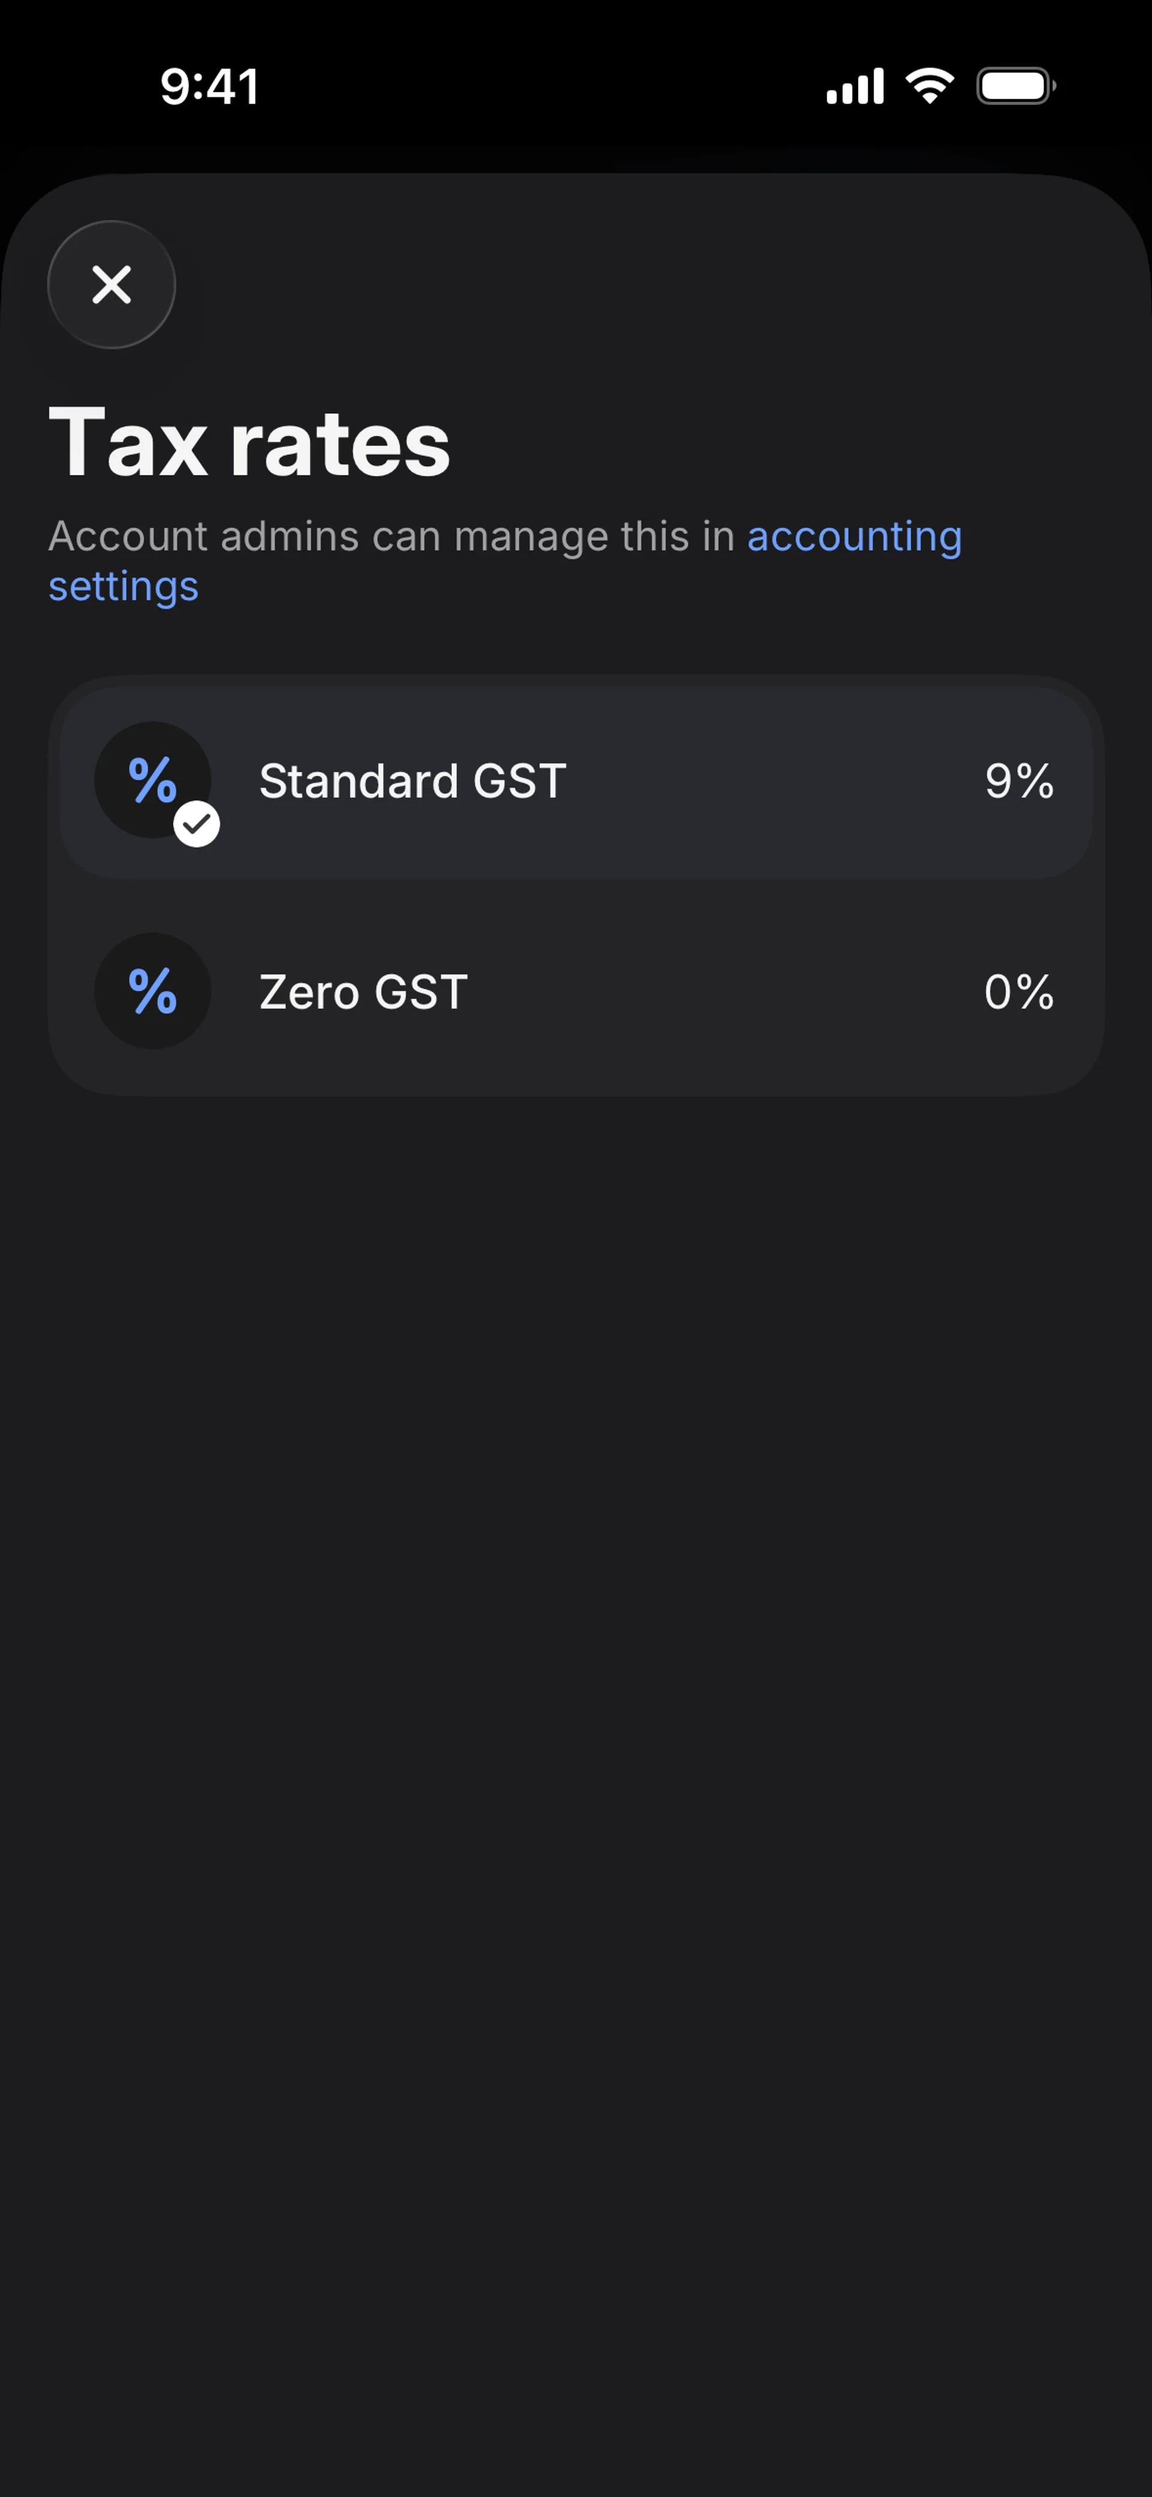Tap the cellular signal bars icon
Viewport: 1152px width, 2497px height.
[x=854, y=86]
